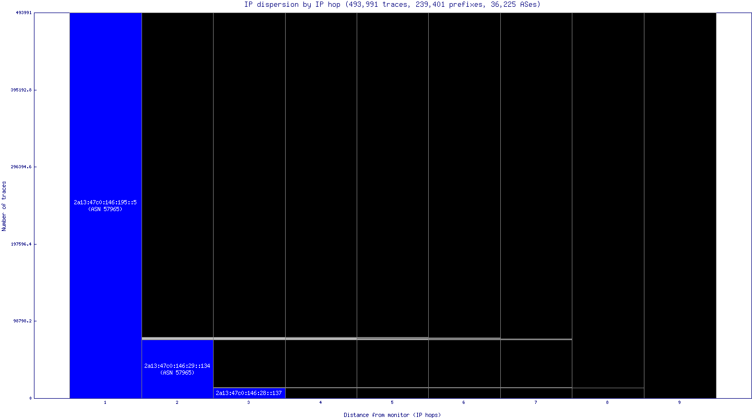Image resolution: width=752 pixels, height=418 pixels.
Task: Select the small blue block 2a13:47c0:146:28::137
Action: 249,393
